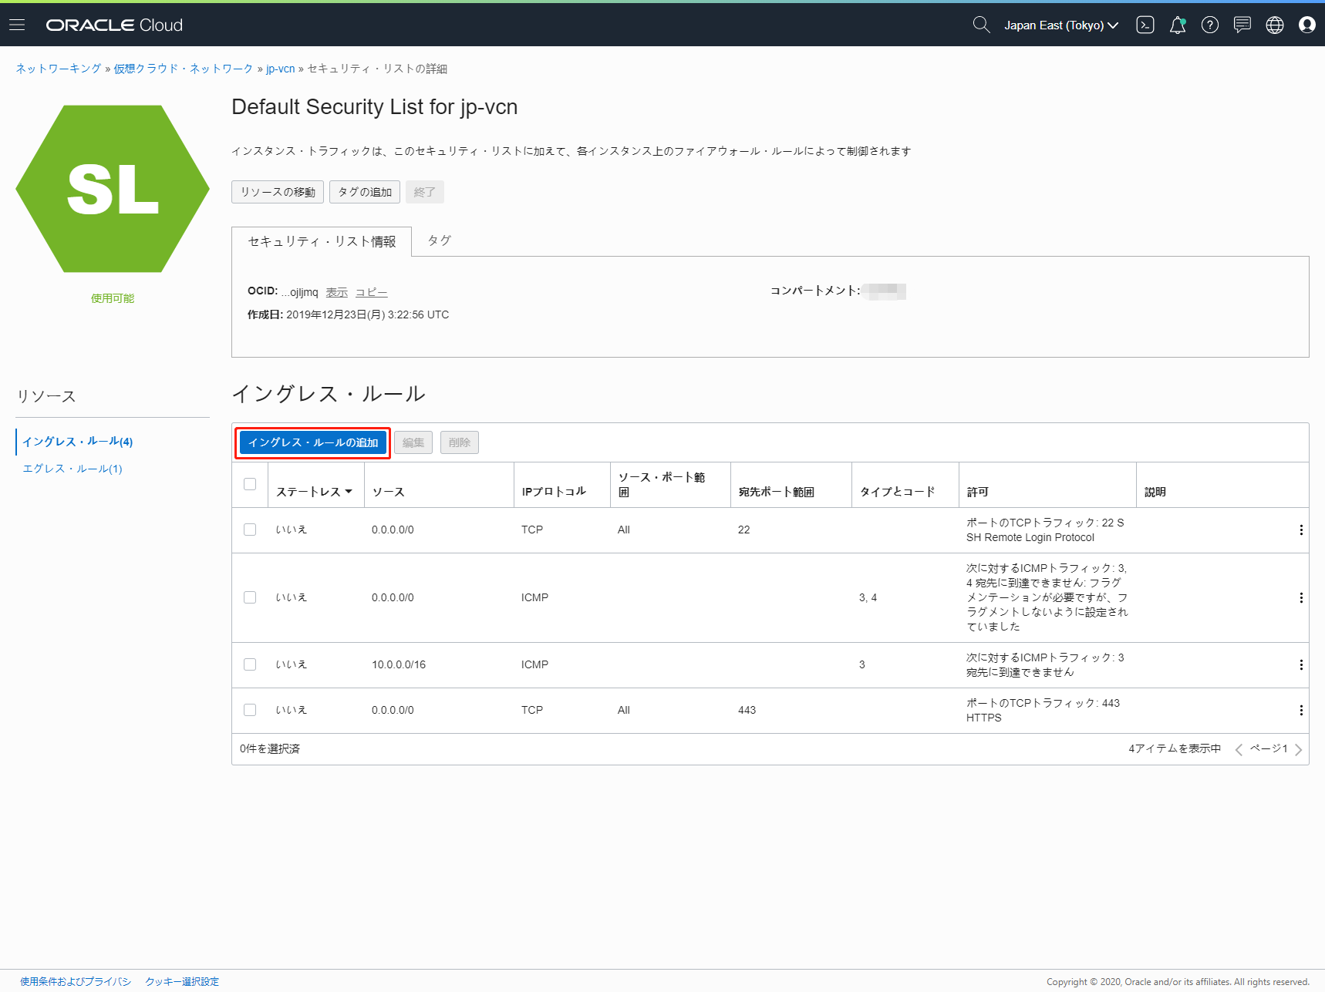Open the hamburger navigation menu

tap(17, 25)
